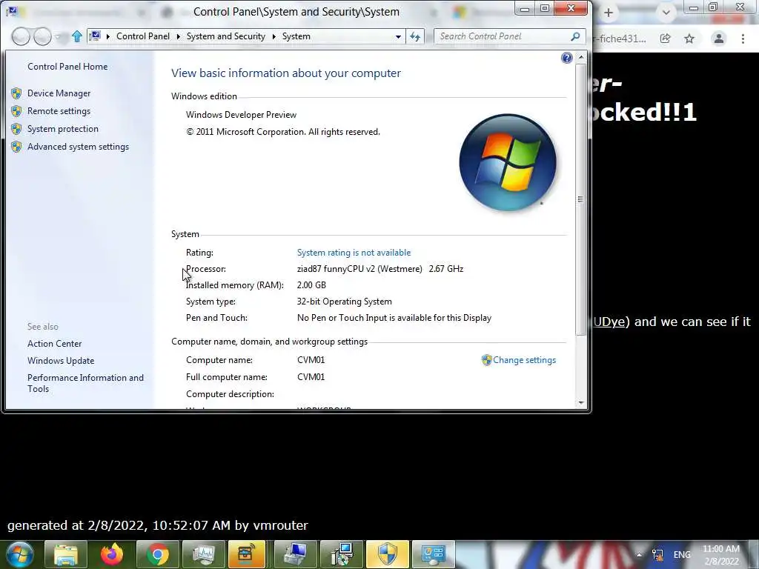Click the computer icon in address bar
759x569 pixels.
click(x=96, y=36)
